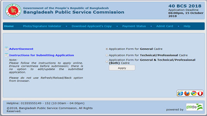Open the Help menu item
The height and width of the screenshot is (116, 207).
coord(187,26)
